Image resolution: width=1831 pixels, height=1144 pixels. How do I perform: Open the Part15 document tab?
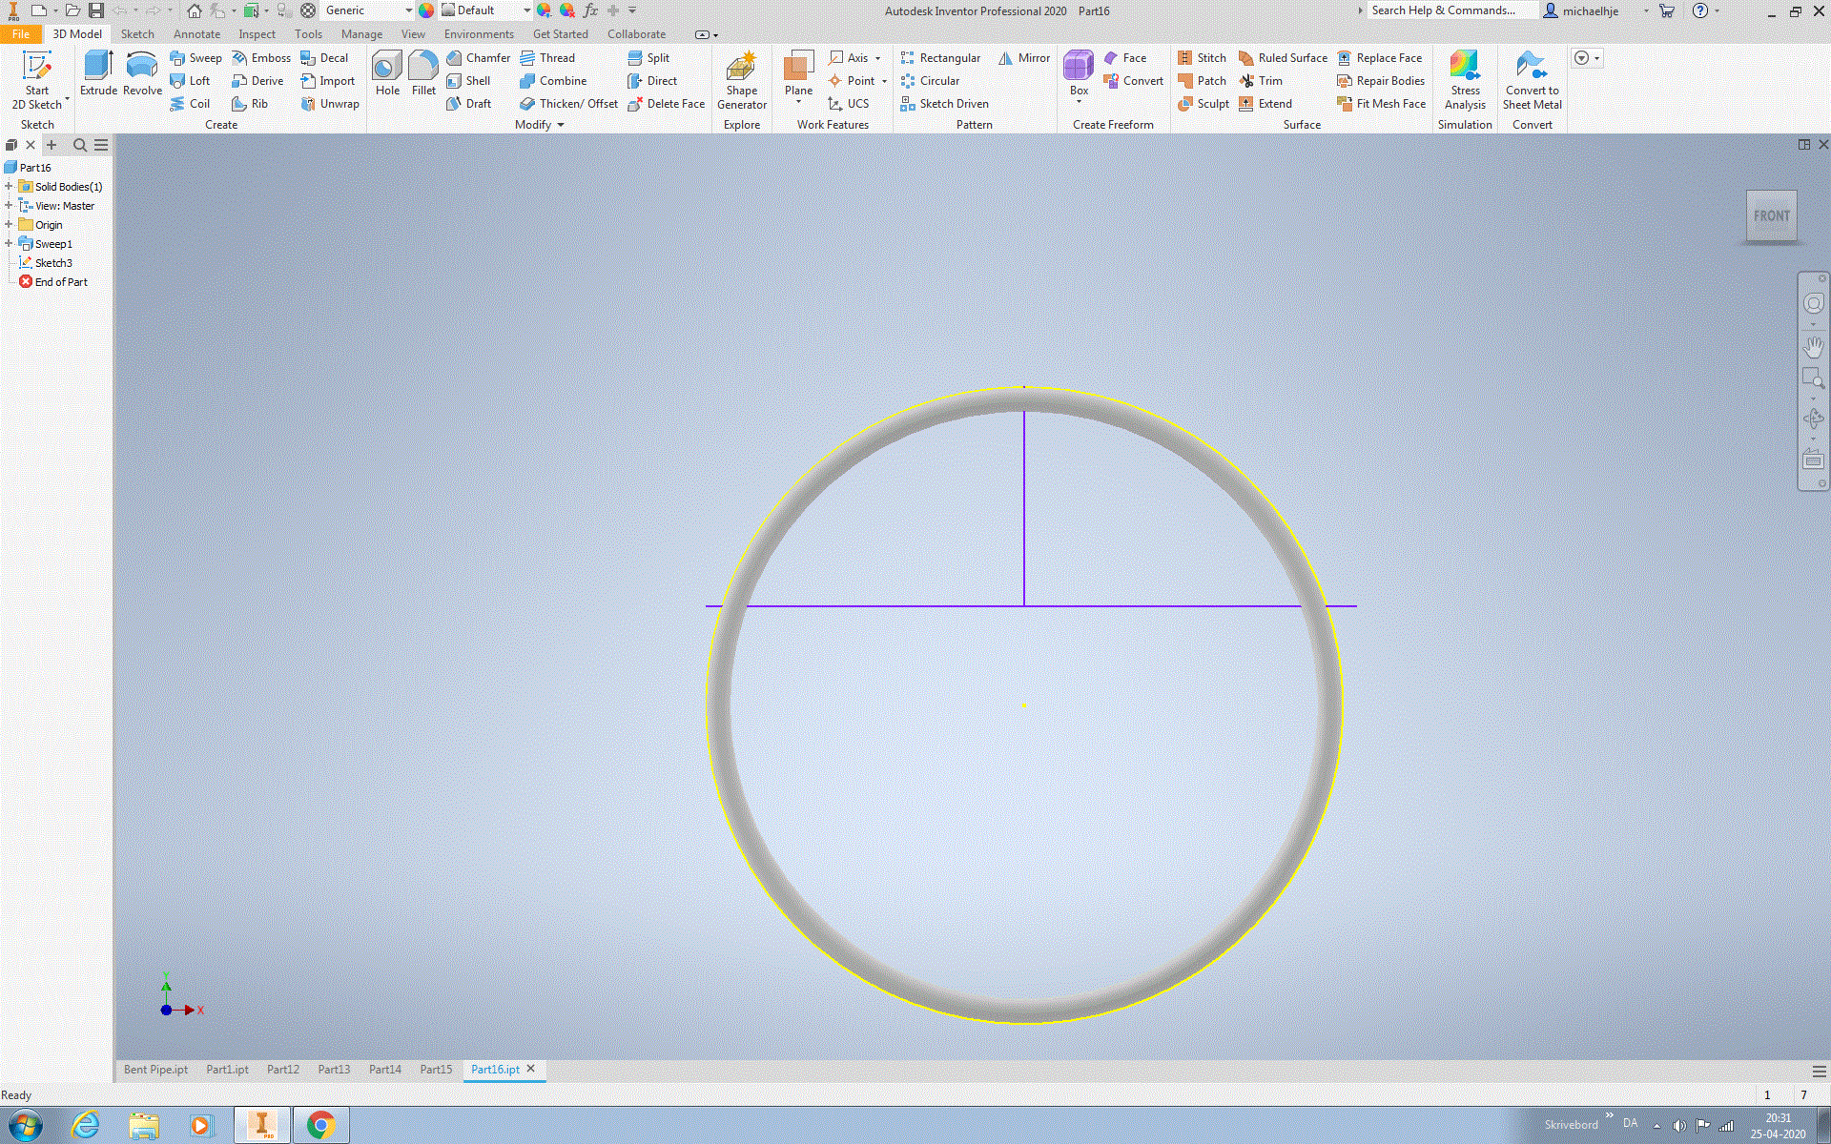(435, 1069)
